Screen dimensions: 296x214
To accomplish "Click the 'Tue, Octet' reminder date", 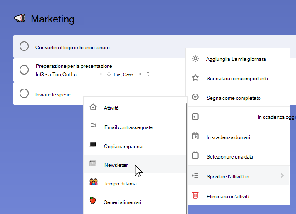I will tap(123, 75).
